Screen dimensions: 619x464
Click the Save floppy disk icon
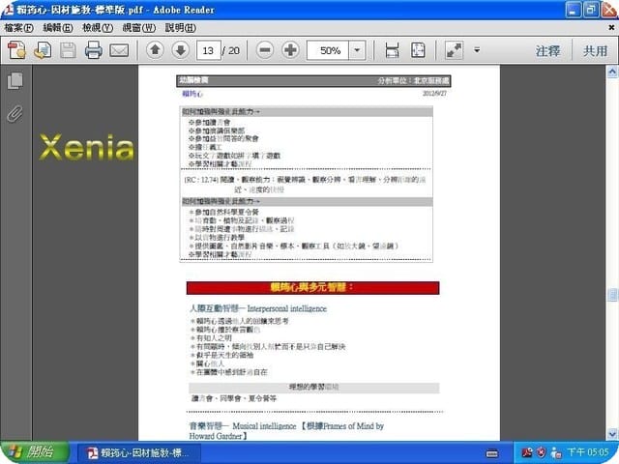(68, 50)
